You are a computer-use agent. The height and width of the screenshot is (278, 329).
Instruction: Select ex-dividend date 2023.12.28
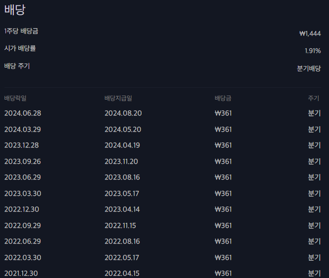[22, 145]
